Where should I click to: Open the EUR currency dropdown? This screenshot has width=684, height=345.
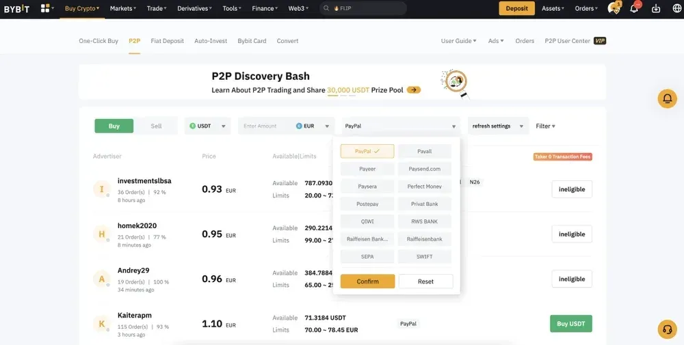[313, 126]
